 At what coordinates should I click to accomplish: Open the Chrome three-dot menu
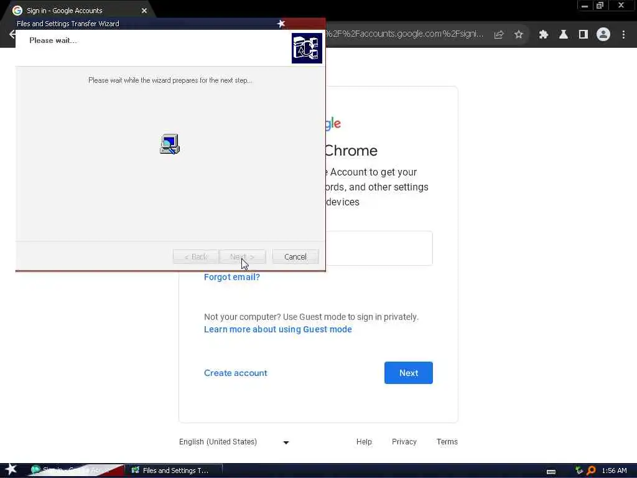pos(623,35)
